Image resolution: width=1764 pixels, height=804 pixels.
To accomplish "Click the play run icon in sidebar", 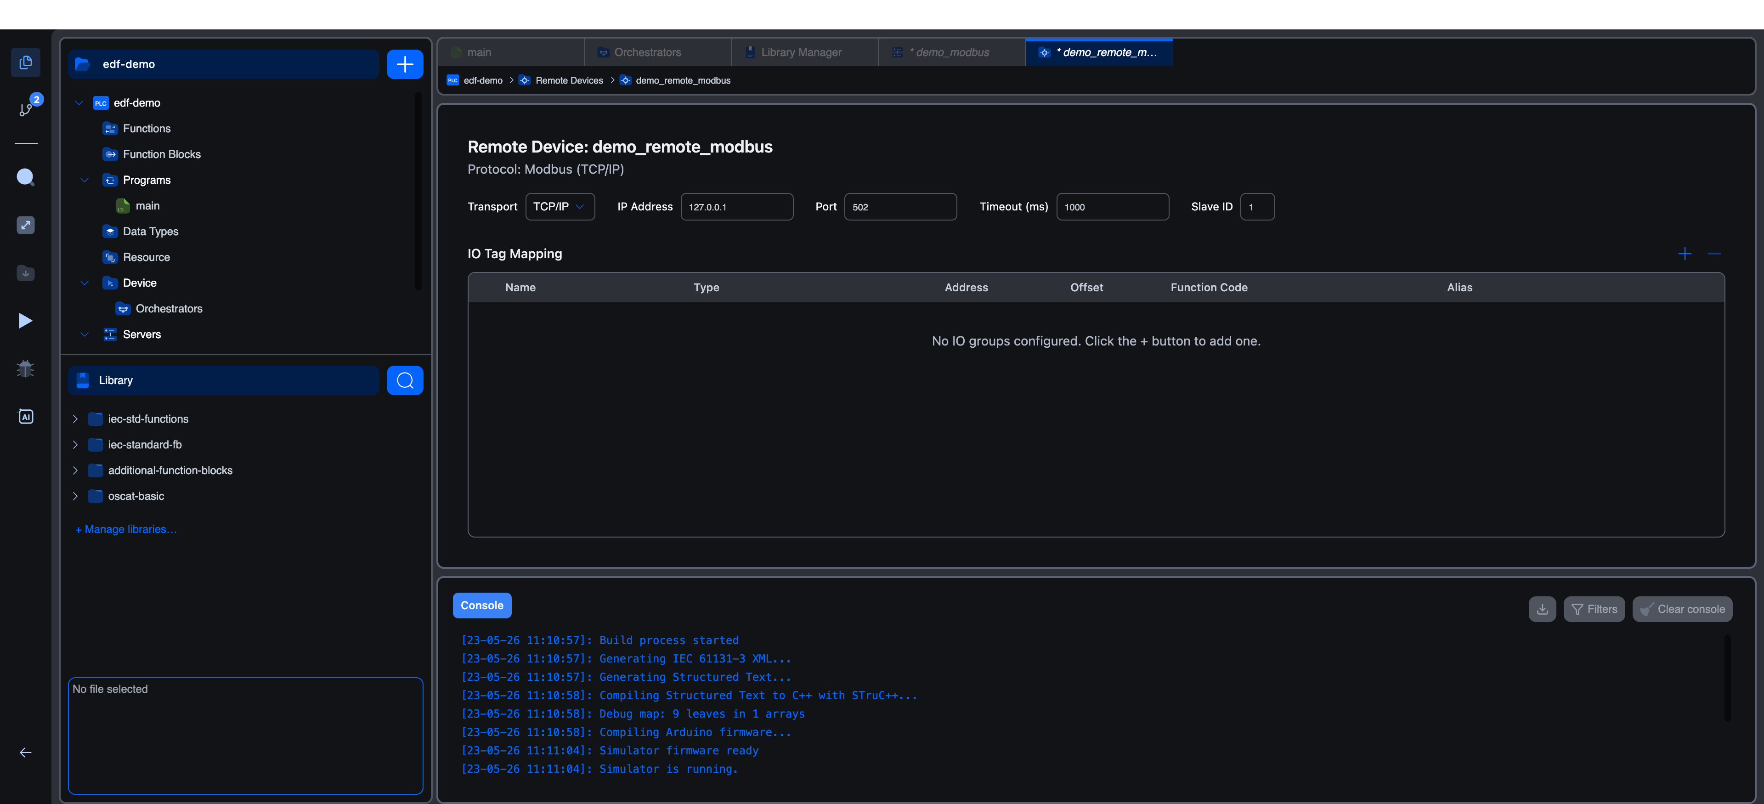I will (x=25, y=321).
